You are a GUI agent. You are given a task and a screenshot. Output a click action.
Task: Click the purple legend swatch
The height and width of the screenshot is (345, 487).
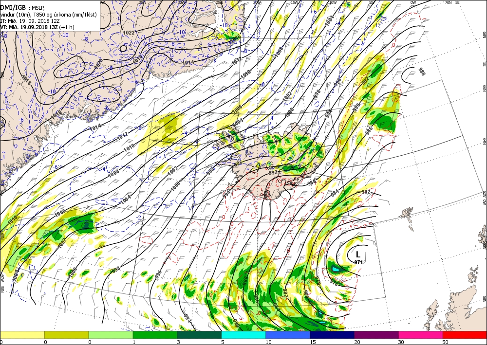pyautogui.click(x=376, y=335)
